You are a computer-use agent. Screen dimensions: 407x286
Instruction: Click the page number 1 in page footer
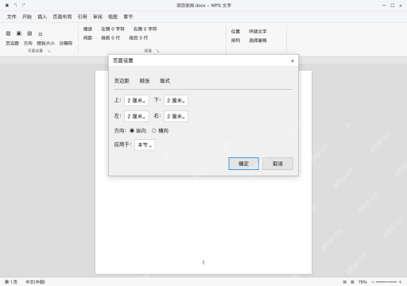[x=203, y=262]
